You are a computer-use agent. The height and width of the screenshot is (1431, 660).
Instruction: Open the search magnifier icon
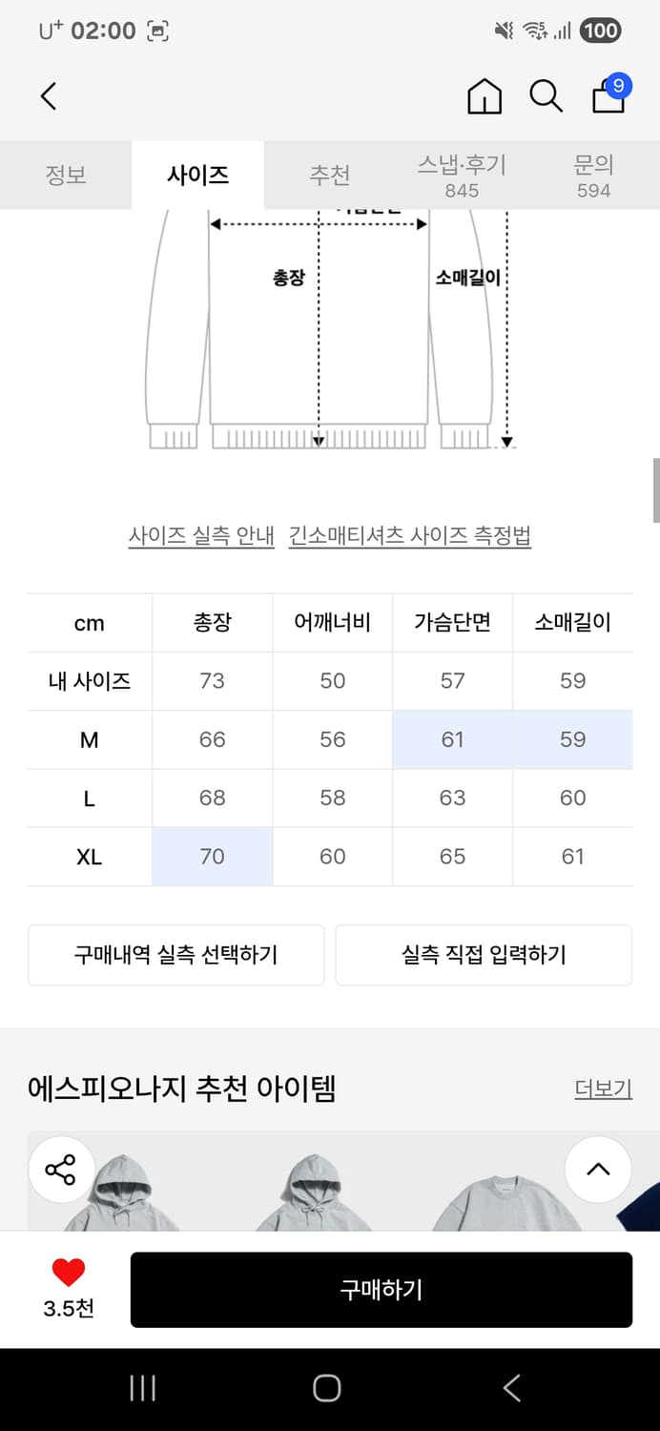click(x=546, y=96)
